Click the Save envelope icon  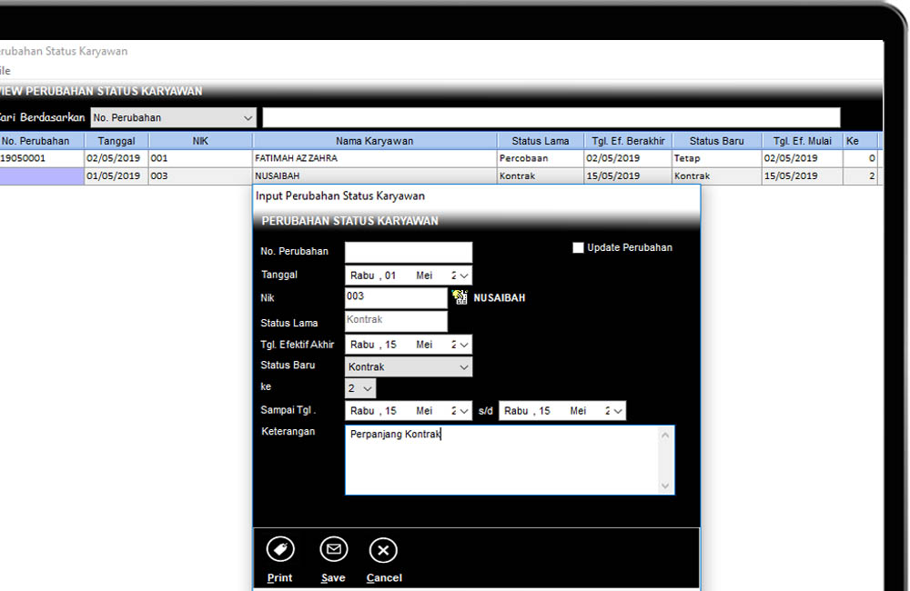(x=334, y=550)
